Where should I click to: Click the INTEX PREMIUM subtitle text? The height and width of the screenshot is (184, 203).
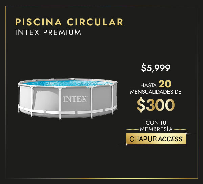[48, 32]
